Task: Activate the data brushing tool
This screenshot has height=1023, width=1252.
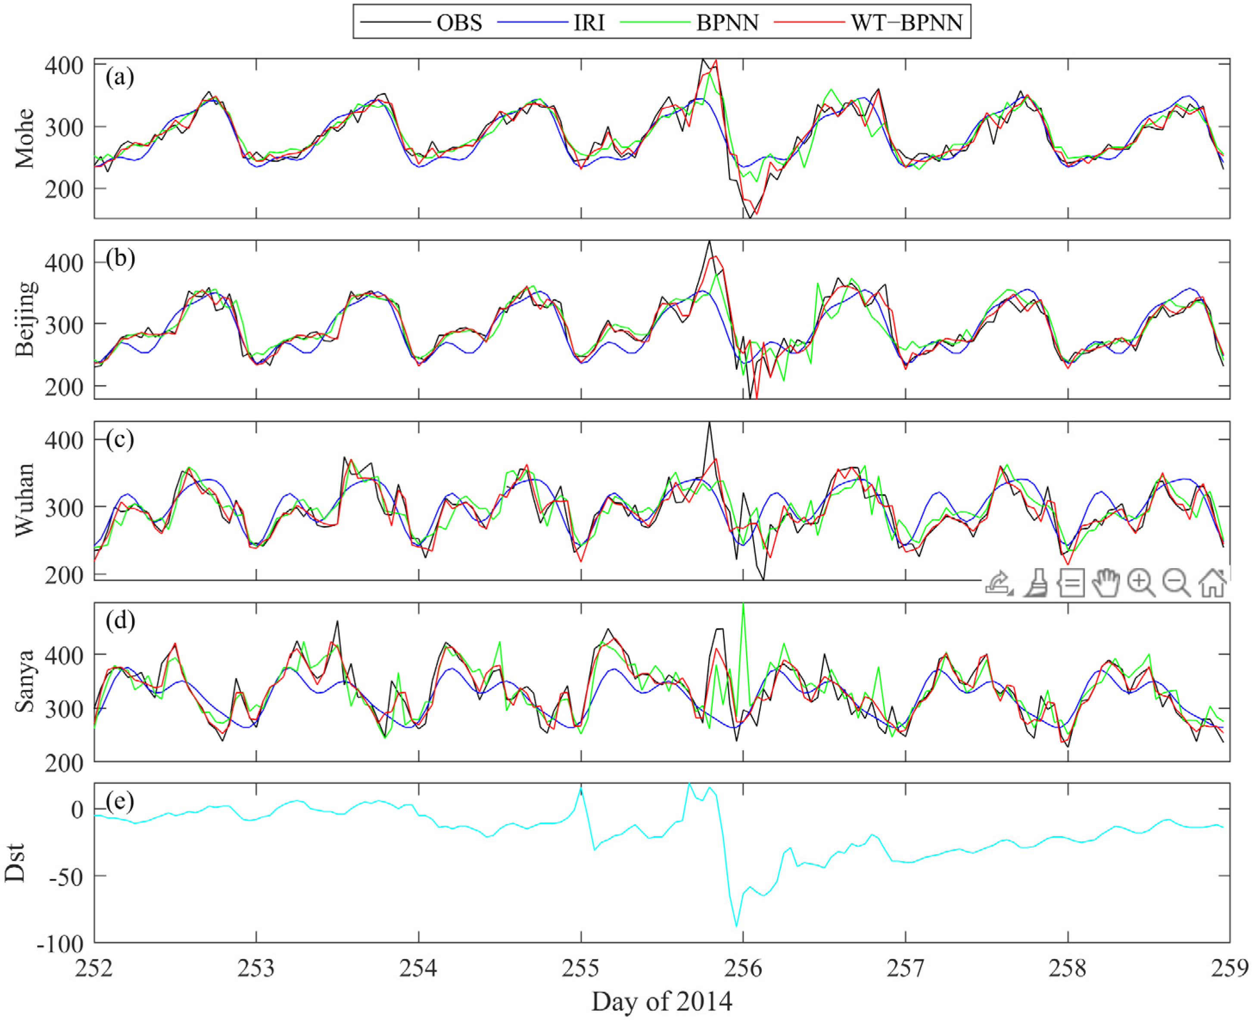Action: tap(1036, 583)
